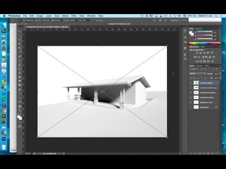The width and height of the screenshot is (226, 169).
Task: Add a Vibrance adjustment layer
Action: click(x=212, y=53)
